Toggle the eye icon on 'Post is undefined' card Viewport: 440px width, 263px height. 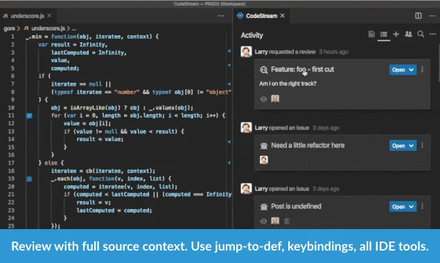[263, 221]
